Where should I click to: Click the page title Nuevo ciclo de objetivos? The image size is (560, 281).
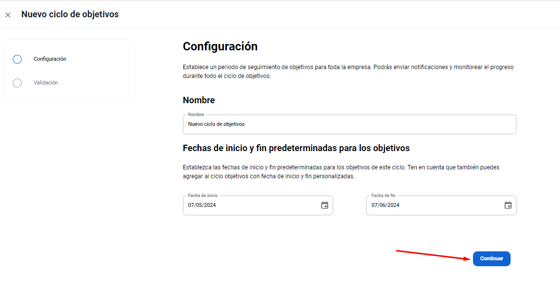point(70,14)
